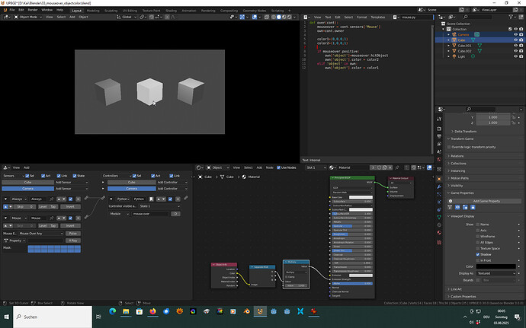Open UPBGE app icon in Windows taskbar

260,311
